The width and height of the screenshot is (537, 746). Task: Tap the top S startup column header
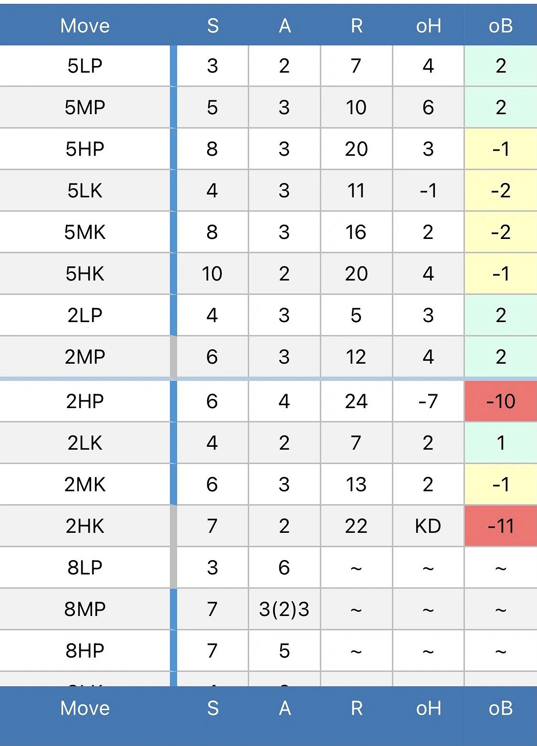tap(213, 26)
